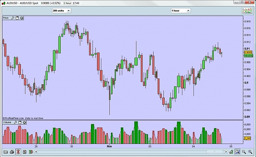Click the '30' date label on time axis

pos(72,146)
